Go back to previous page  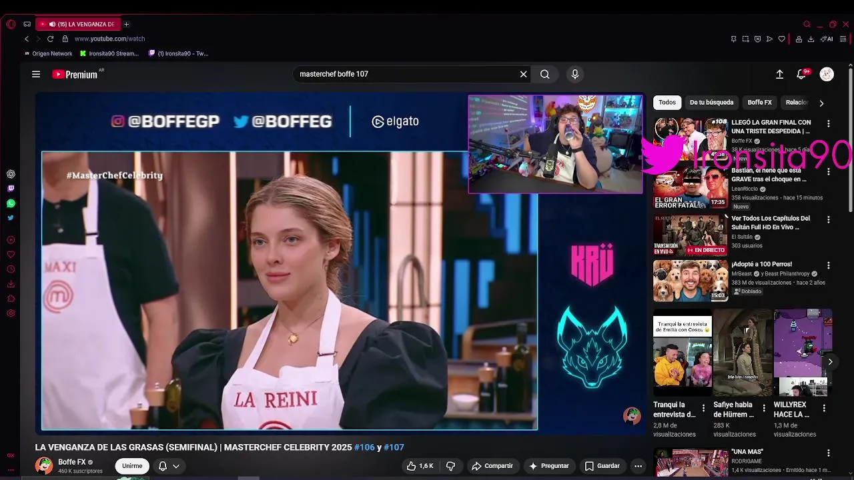pos(27,39)
